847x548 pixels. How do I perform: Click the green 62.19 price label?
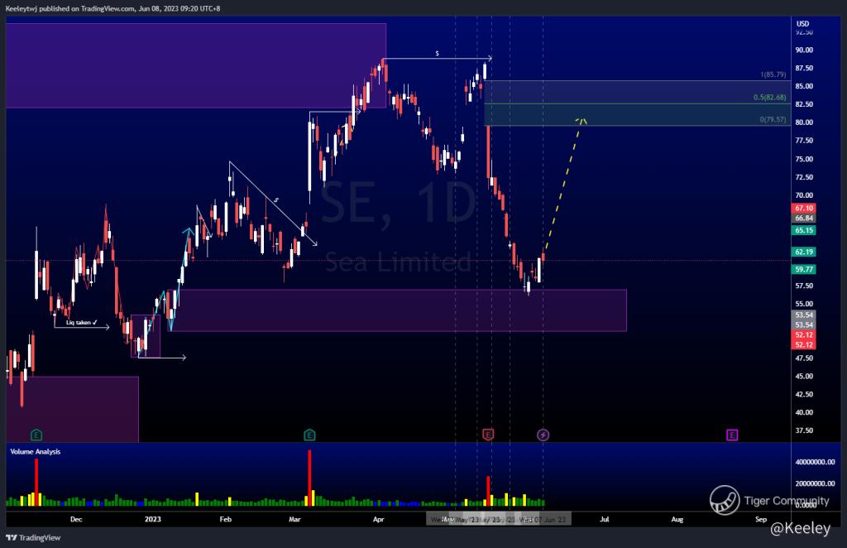(804, 252)
